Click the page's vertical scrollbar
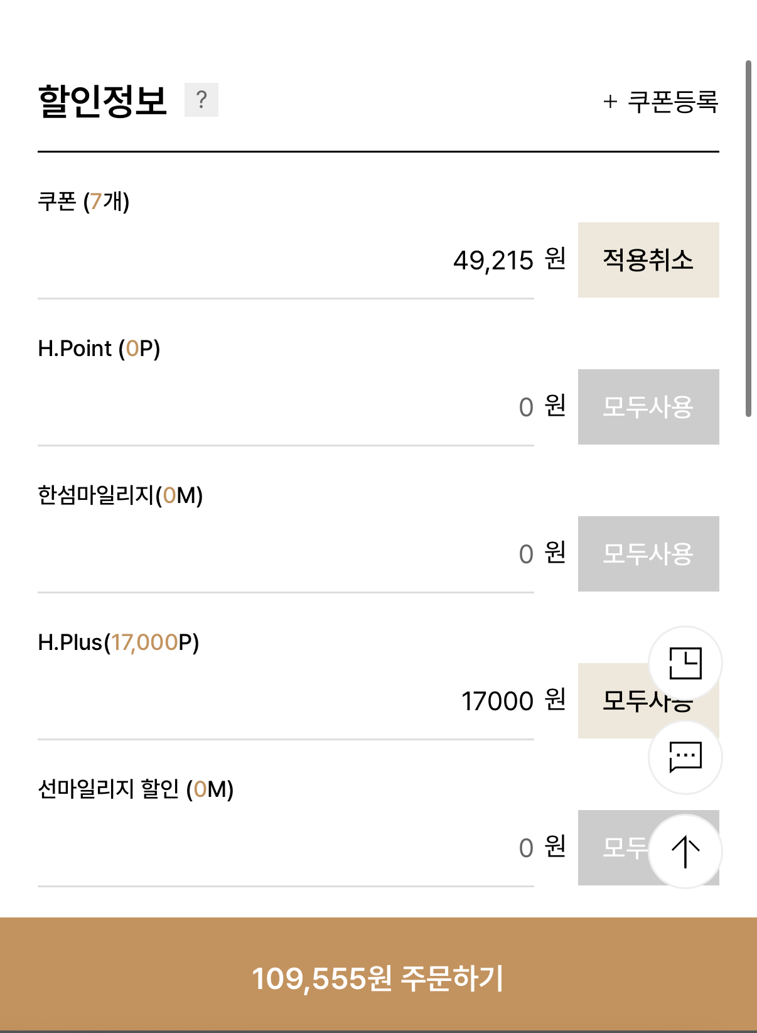Image resolution: width=757 pixels, height=1033 pixels. click(x=748, y=239)
